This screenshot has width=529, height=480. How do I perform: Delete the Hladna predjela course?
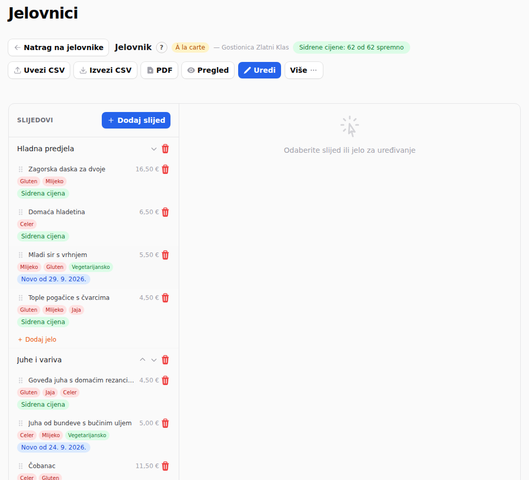pos(165,149)
